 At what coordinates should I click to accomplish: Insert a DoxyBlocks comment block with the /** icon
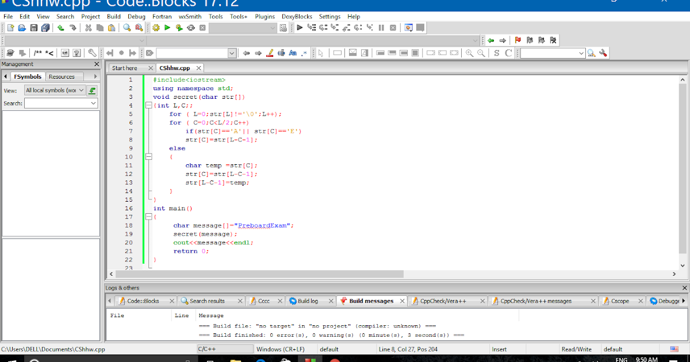tap(37, 52)
